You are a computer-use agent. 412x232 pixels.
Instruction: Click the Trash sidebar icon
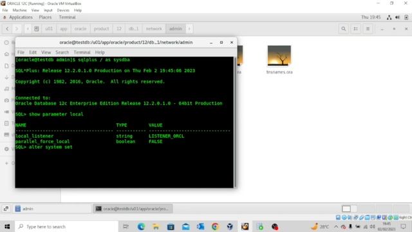click(x=6, y=123)
